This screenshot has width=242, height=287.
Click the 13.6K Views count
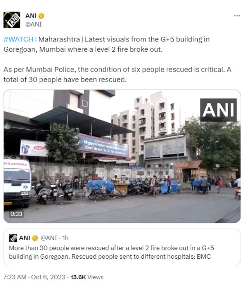[87, 277]
